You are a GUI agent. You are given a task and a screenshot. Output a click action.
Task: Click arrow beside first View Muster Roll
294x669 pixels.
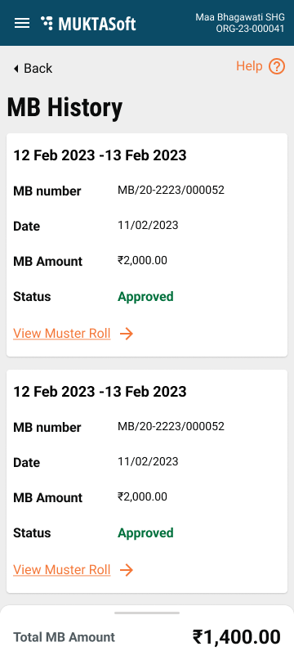126,334
